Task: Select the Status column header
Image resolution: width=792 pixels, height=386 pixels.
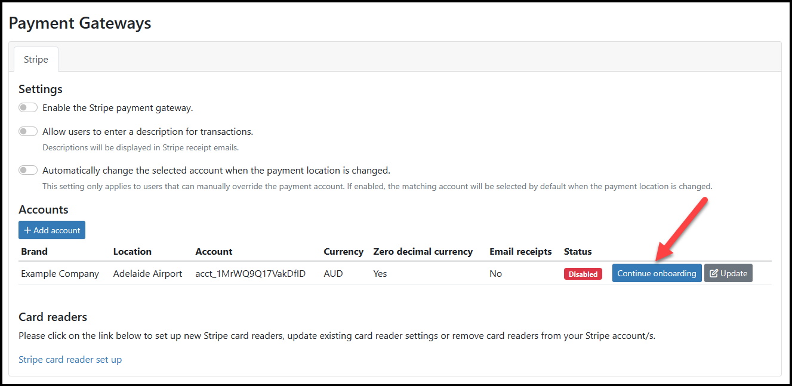Action: tap(578, 252)
